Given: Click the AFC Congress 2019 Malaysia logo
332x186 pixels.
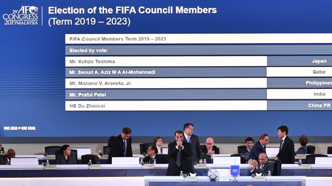Looking at the screenshot, I should pos(20,16).
